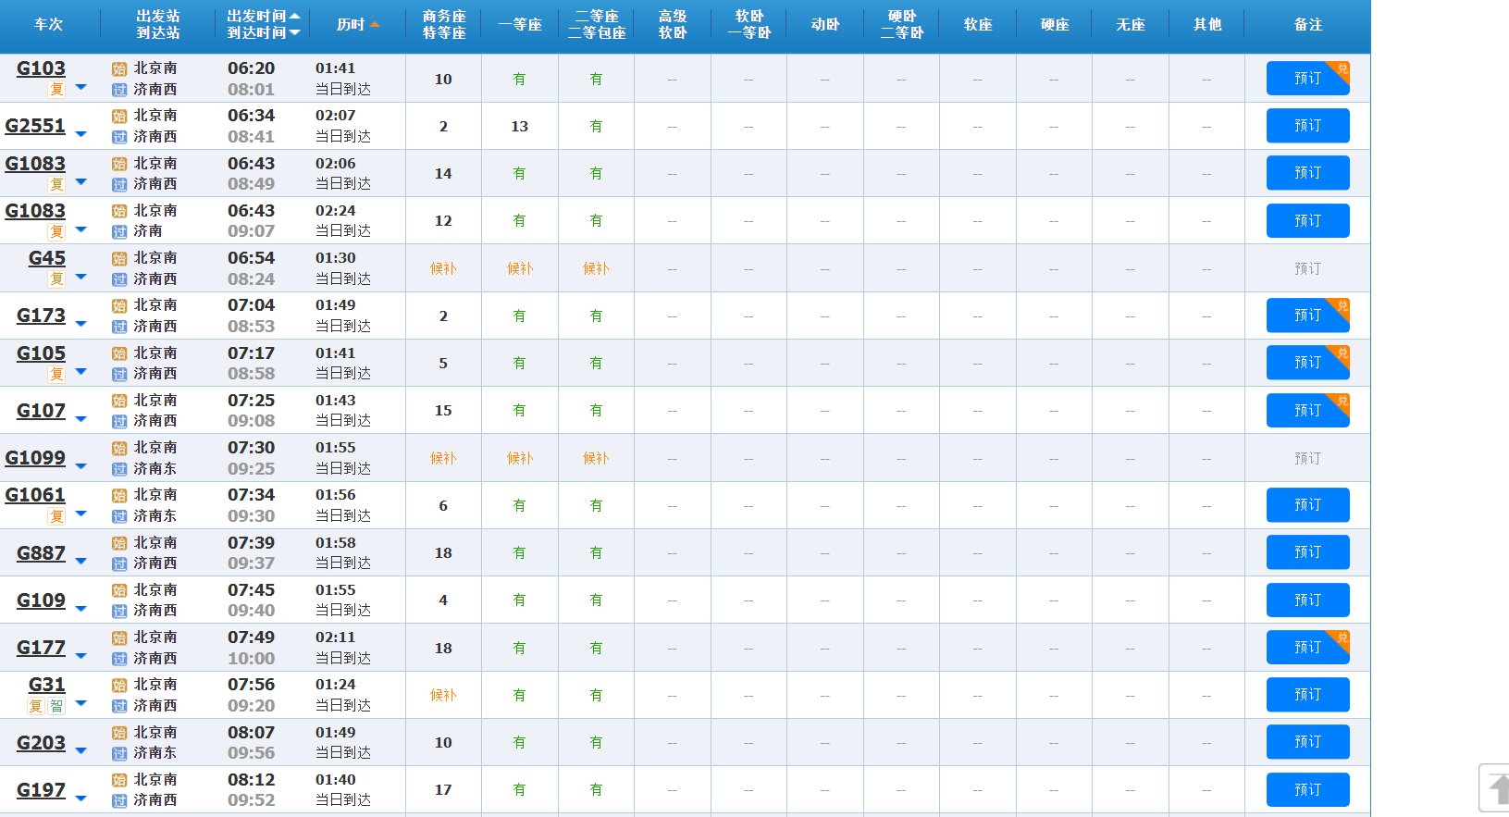Click business seat 候补 for G31
This screenshot has height=817, width=1509.
(x=443, y=696)
